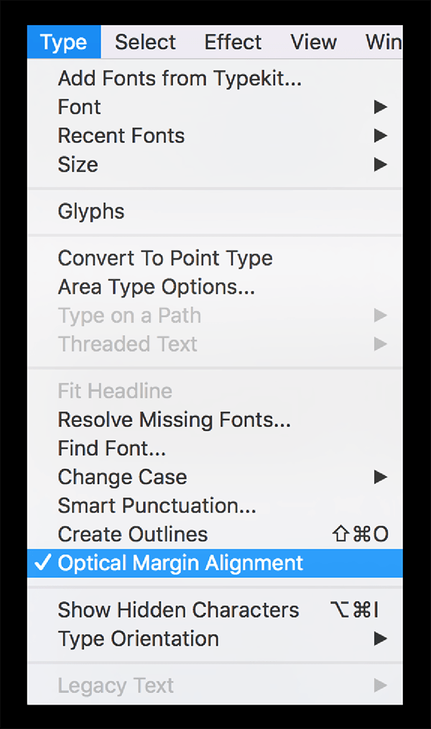
Task: Create outlines from selected text
Action: coord(132,534)
